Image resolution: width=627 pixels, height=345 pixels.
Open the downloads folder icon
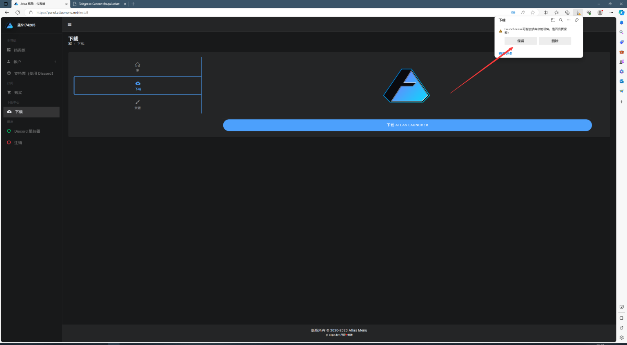click(x=553, y=20)
